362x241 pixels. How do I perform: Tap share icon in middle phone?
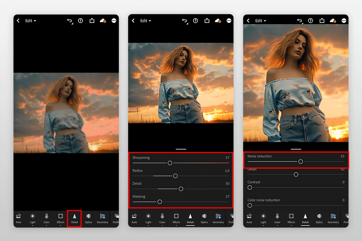pos(207,21)
